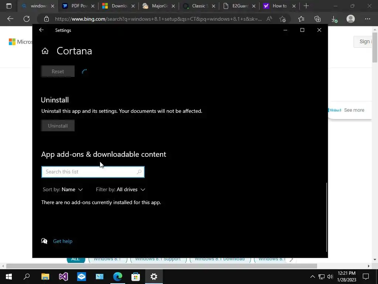Open Microsoft Edge from taskbar
This screenshot has width=378, height=284.
(x=118, y=277)
